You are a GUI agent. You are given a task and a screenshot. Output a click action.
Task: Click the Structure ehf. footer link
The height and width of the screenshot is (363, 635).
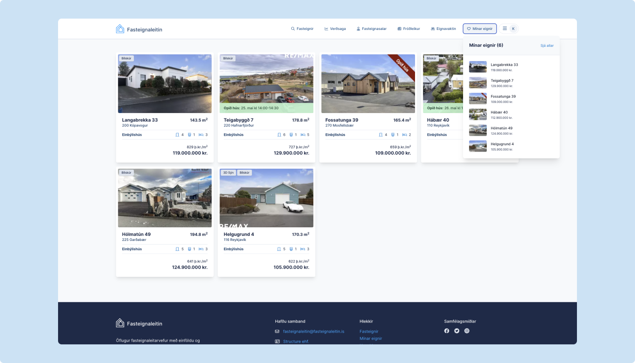(x=296, y=341)
